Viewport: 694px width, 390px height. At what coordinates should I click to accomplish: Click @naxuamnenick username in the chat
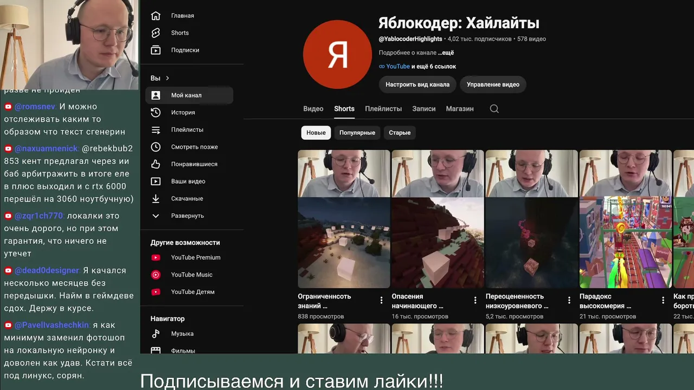(x=47, y=148)
